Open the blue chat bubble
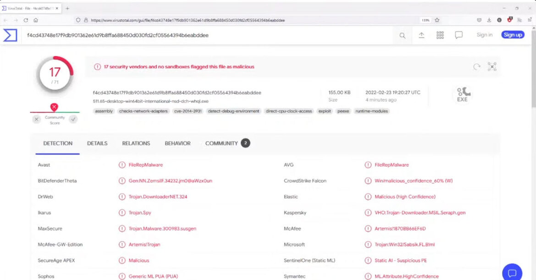536x280 pixels. pos(512,273)
